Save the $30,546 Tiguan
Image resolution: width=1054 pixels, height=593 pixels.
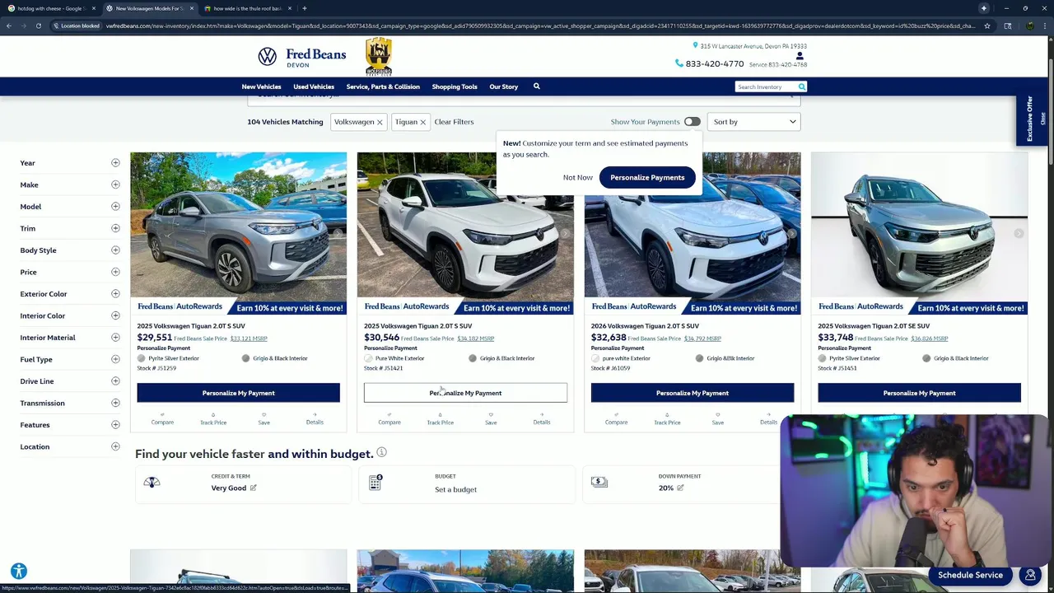click(x=491, y=419)
